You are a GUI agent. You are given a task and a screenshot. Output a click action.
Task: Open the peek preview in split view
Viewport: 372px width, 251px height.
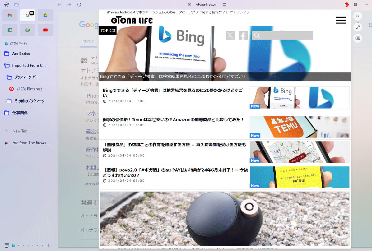[358, 38]
